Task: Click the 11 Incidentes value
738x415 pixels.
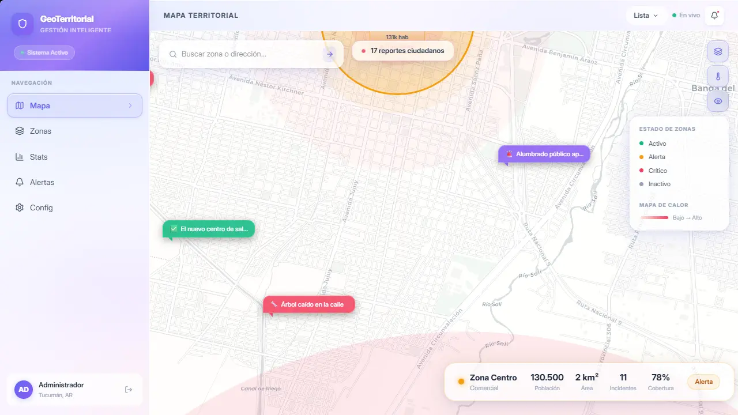Action: [x=623, y=378]
